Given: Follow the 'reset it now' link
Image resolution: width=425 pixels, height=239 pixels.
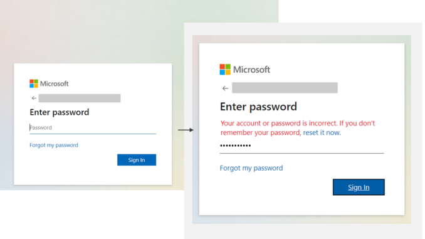Looking at the screenshot, I should tap(322, 132).
